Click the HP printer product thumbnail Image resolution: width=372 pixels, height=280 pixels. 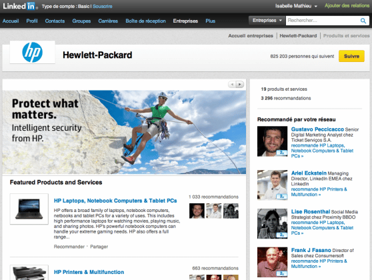click(x=29, y=273)
